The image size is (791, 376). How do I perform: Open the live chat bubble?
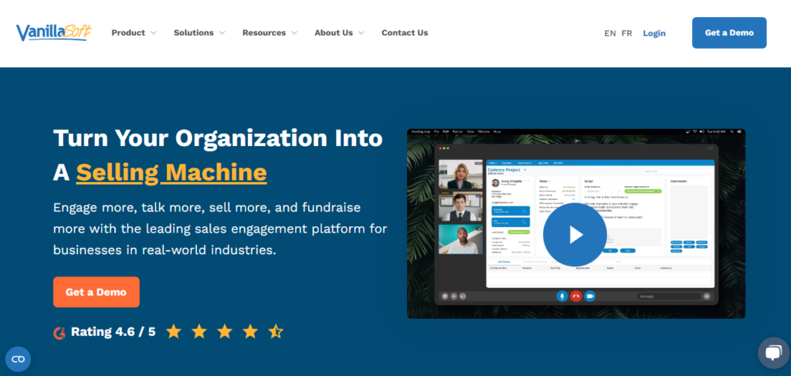click(773, 353)
